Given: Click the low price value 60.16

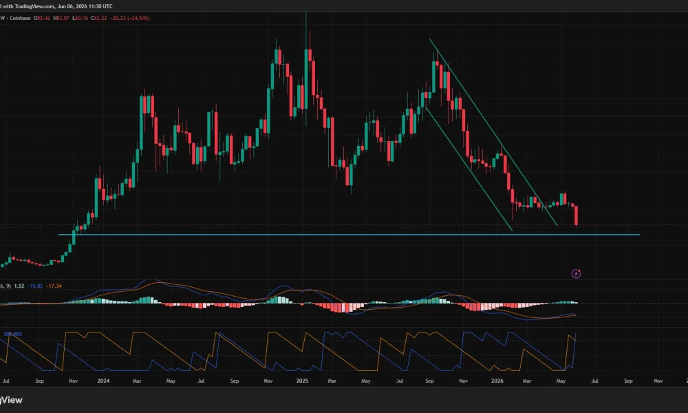Looking at the screenshot, I should pos(81,18).
